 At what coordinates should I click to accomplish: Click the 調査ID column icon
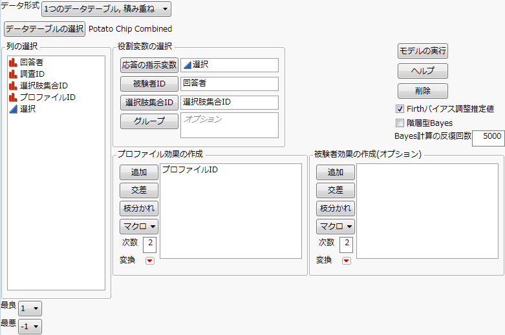(12, 74)
